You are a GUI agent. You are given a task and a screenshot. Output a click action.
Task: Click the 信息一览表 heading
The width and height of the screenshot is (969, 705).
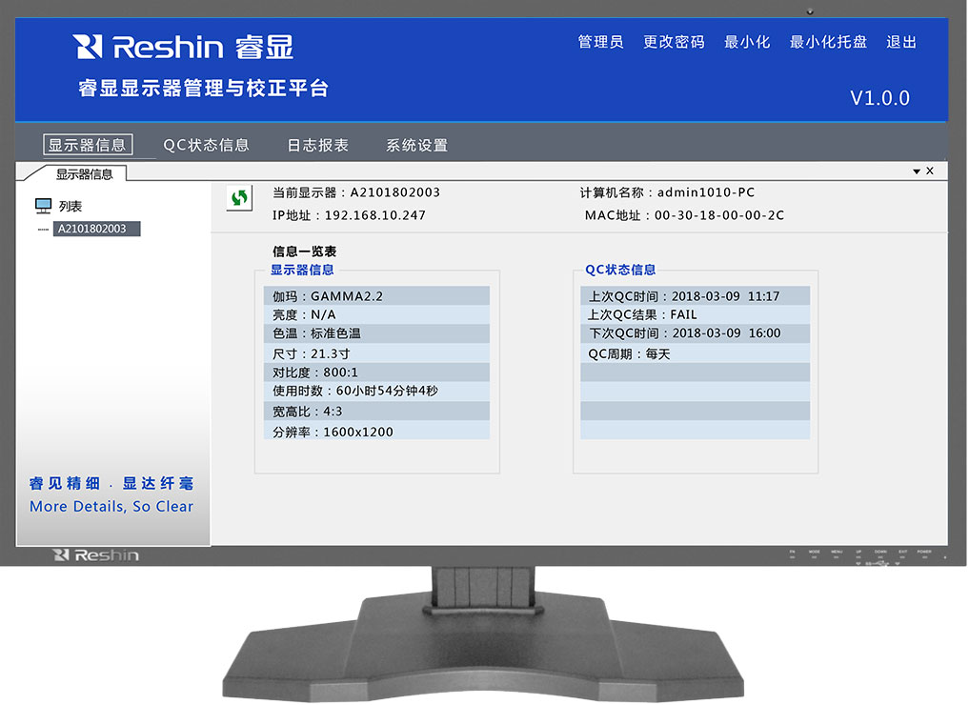[305, 251]
